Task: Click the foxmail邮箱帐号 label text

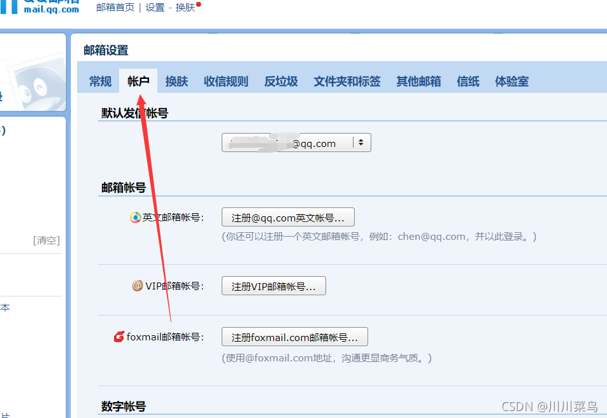Action: tap(164, 337)
